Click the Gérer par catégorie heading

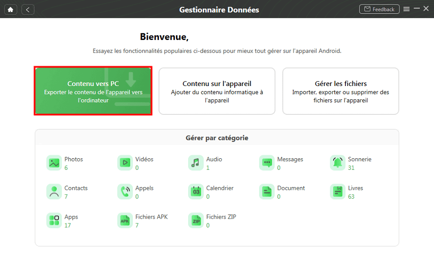[x=217, y=138]
